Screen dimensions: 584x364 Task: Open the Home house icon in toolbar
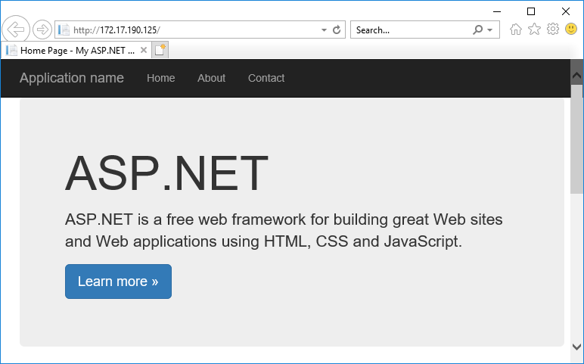(x=516, y=29)
